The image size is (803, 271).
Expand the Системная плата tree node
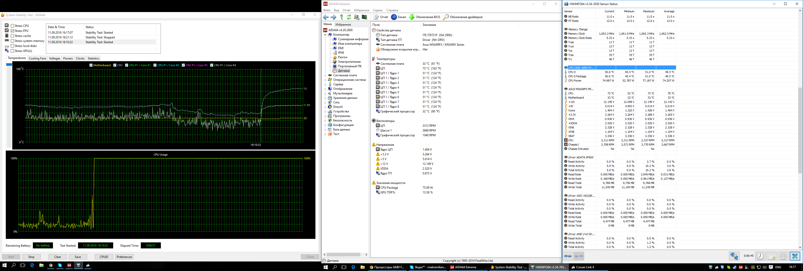(x=325, y=76)
